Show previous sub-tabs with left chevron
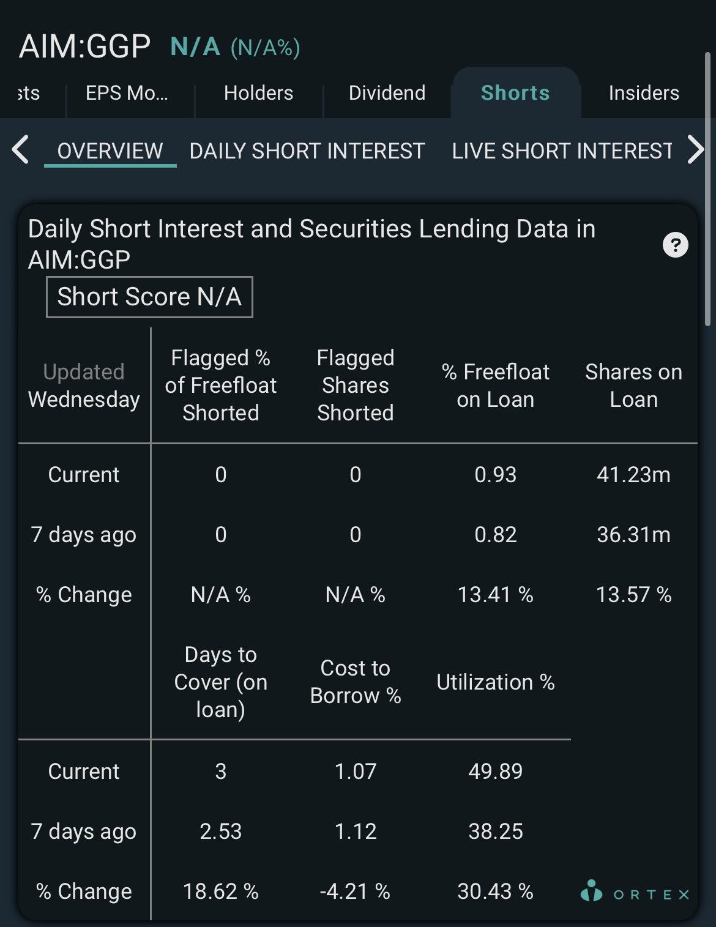Screen dimensions: 716x927 [20, 150]
